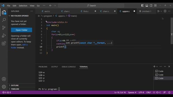Close the unsaved uppor.c tab dot
173x97 pixels.
134,11
